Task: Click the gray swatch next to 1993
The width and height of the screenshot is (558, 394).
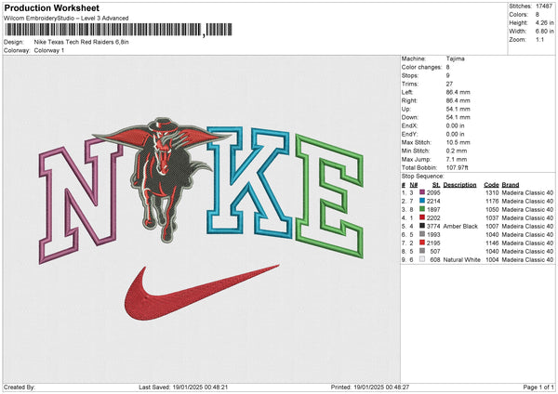Action: 422,234
